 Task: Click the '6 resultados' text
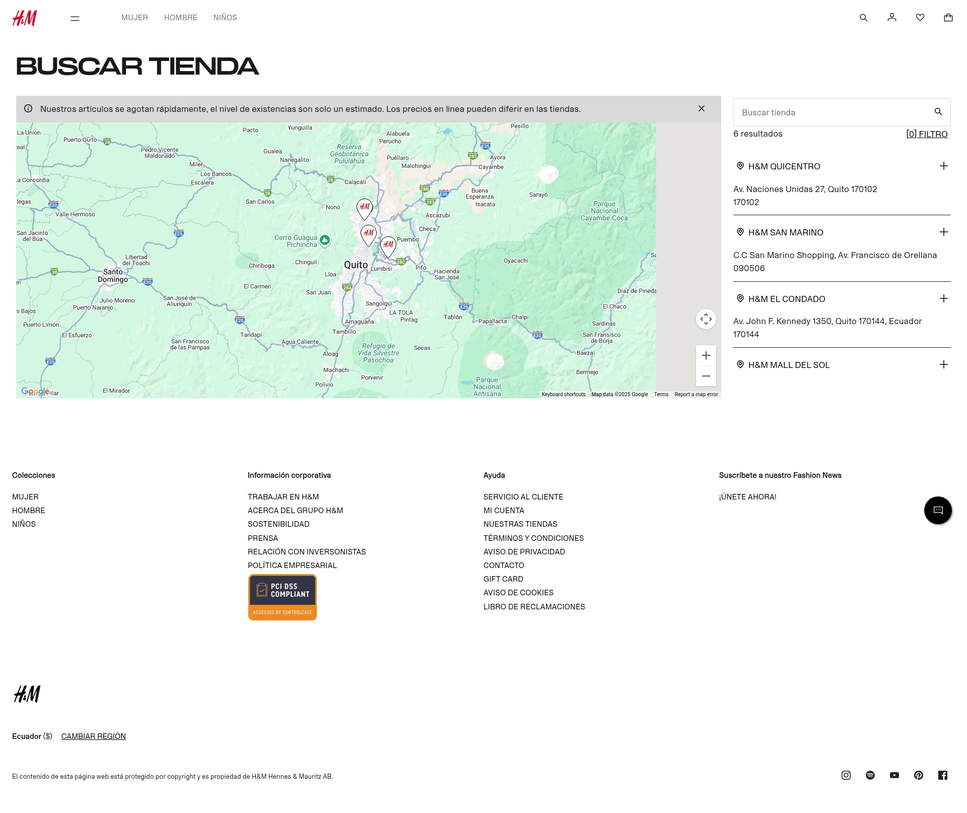(758, 134)
